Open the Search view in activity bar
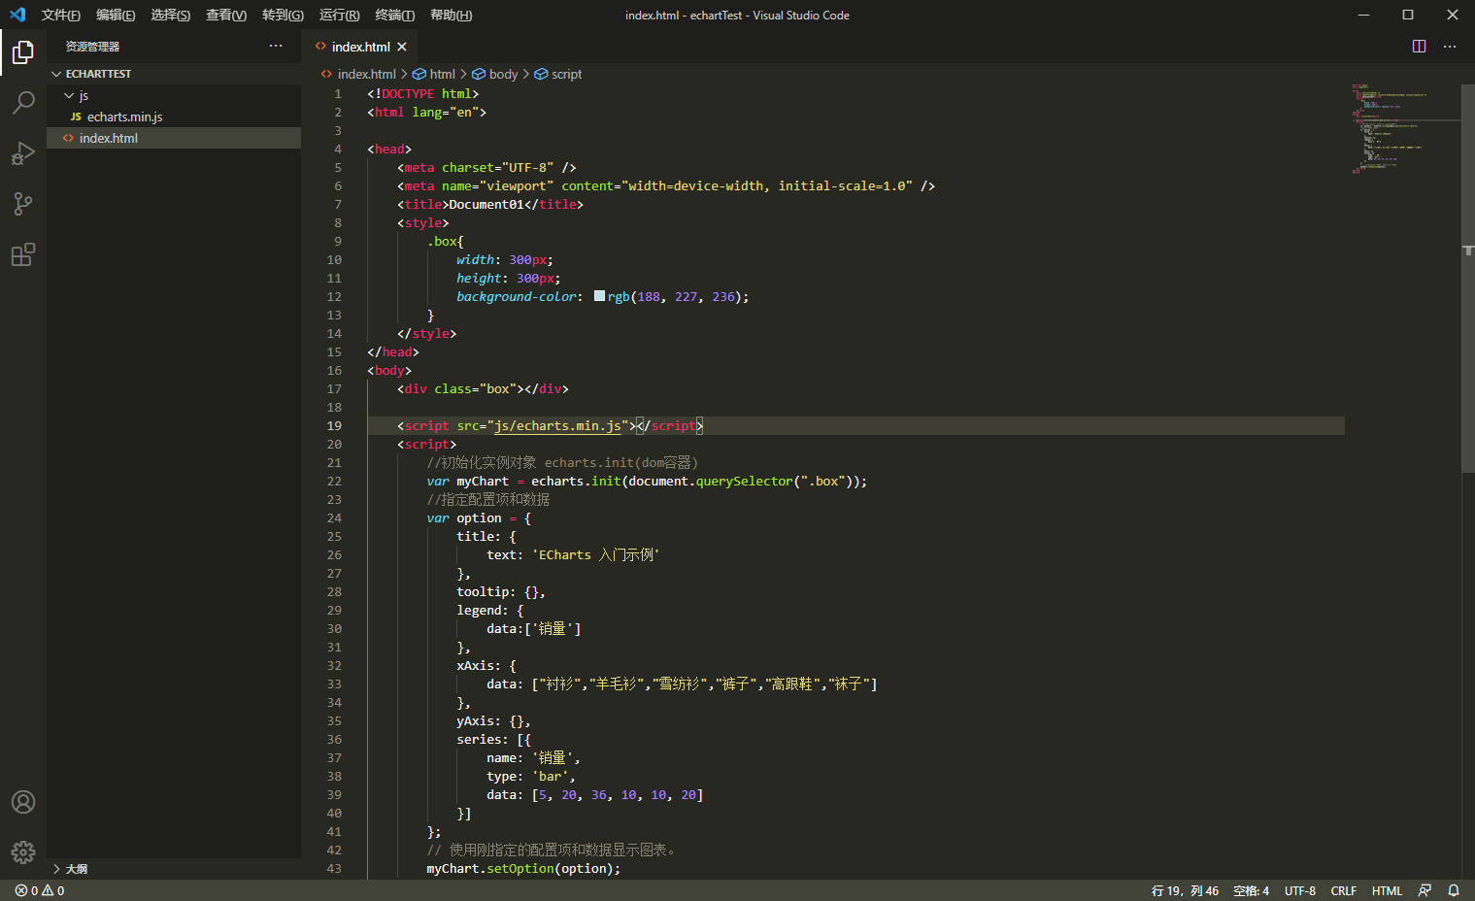Image resolution: width=1475 pixels, height=901 pixels. [23, 102]
